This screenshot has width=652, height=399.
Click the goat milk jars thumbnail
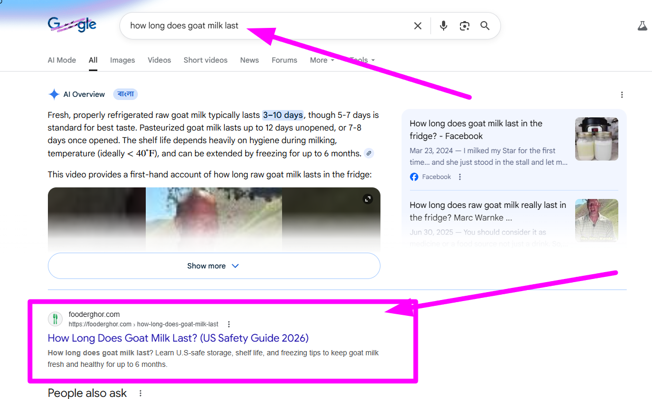pyautogui.click(x=596, y=139)
